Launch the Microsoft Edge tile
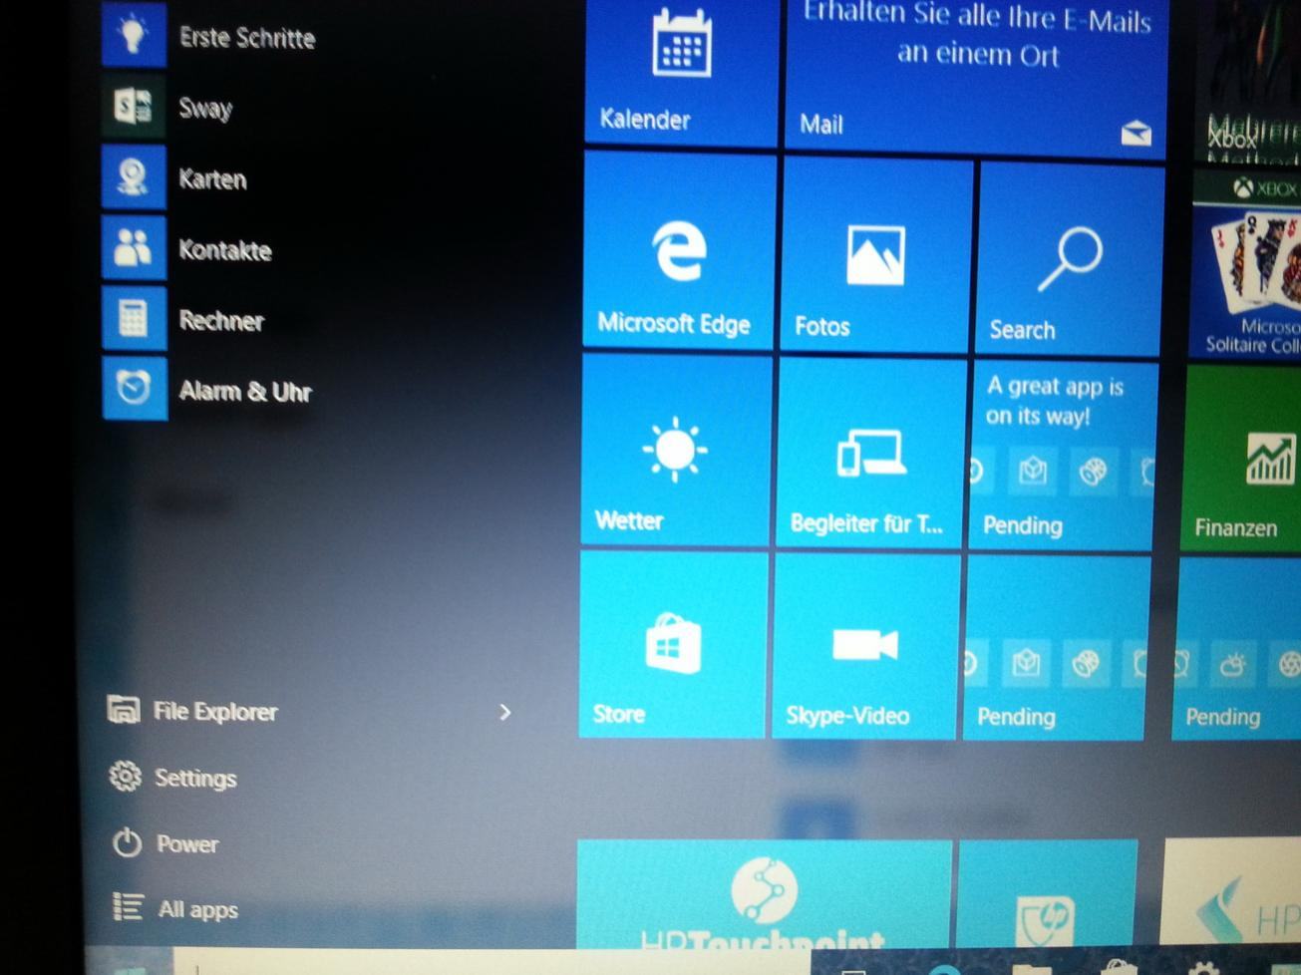Viewport: 1301px width, 975px height. coord(678,251)
